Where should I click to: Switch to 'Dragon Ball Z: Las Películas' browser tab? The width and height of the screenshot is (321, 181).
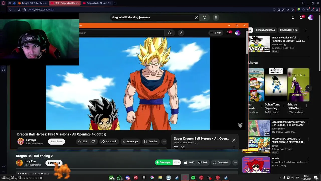[x=32, y=3]
